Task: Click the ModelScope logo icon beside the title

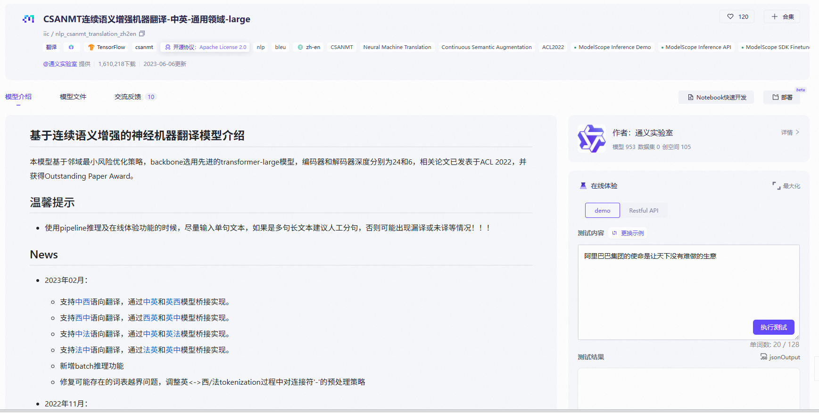Action: 28,19
